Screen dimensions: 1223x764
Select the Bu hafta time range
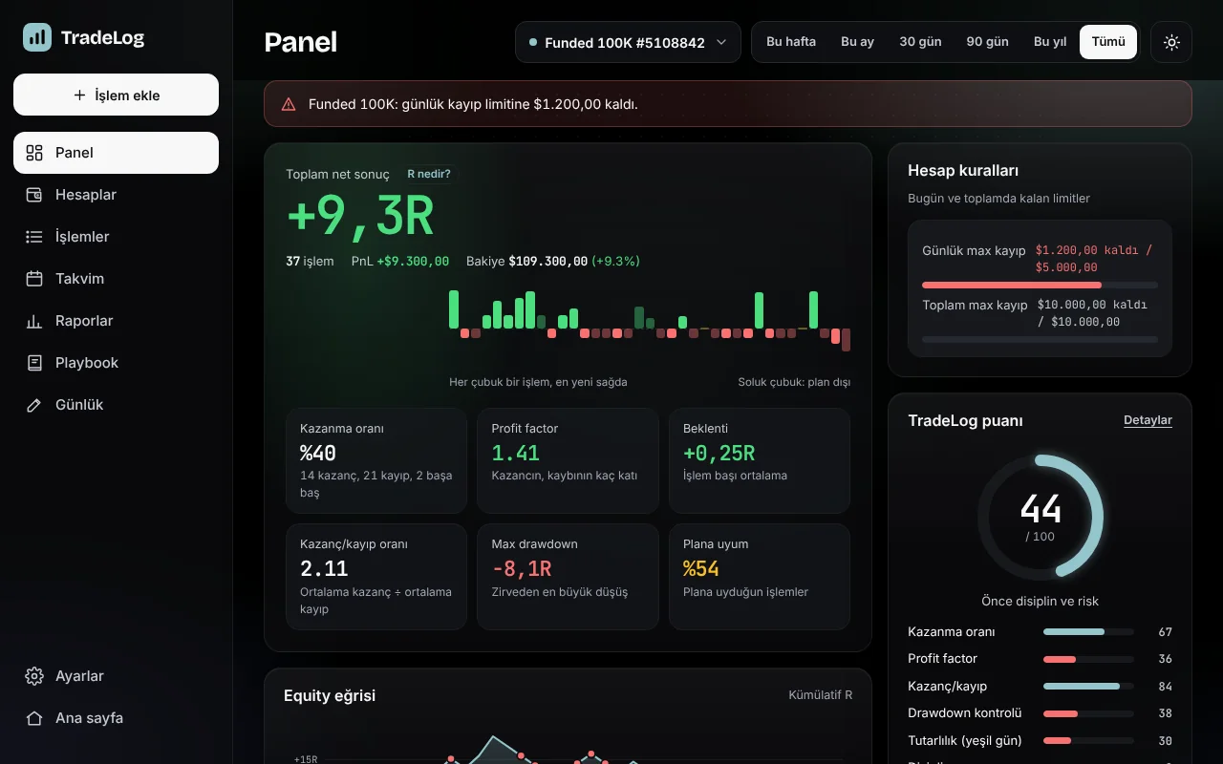791,42
